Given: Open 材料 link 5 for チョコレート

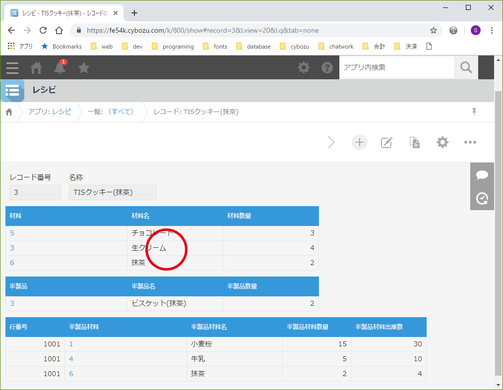Looking at the screenshot, I should click(x=12, y=233).
